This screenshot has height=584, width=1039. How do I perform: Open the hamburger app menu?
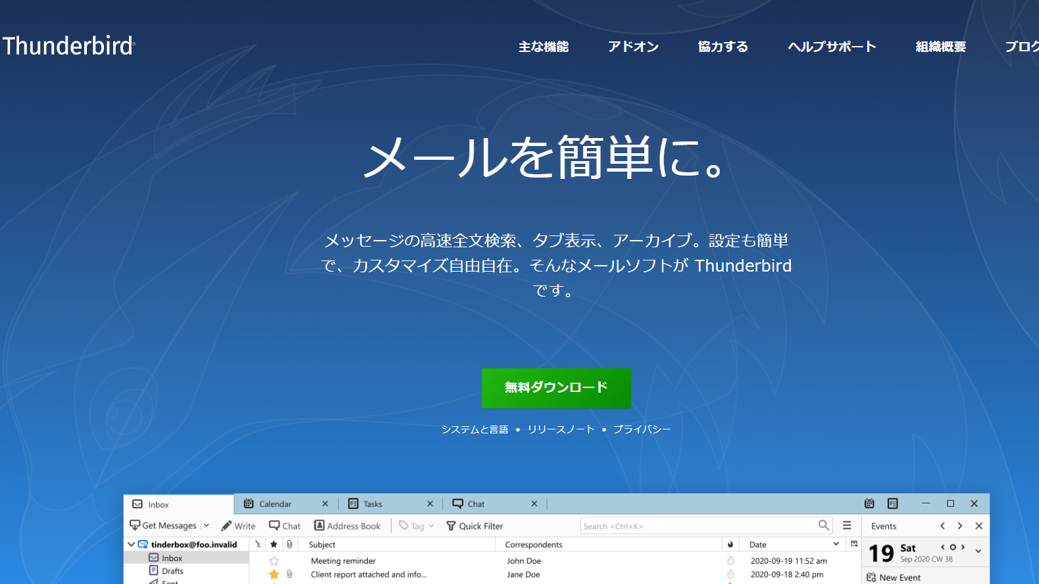tap(847, 525)
